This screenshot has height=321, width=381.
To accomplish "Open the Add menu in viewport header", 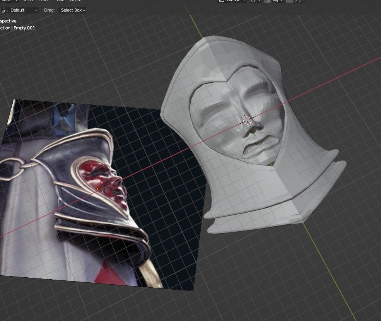I will coord(60,1).
